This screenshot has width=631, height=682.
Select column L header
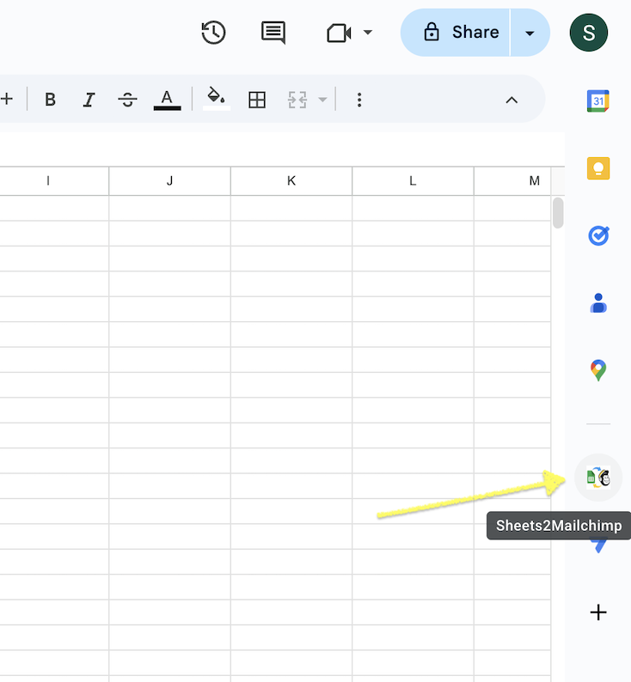coord(413,181)
